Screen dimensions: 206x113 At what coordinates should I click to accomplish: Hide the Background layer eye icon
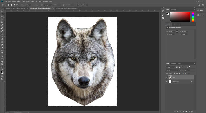point(167,82)
